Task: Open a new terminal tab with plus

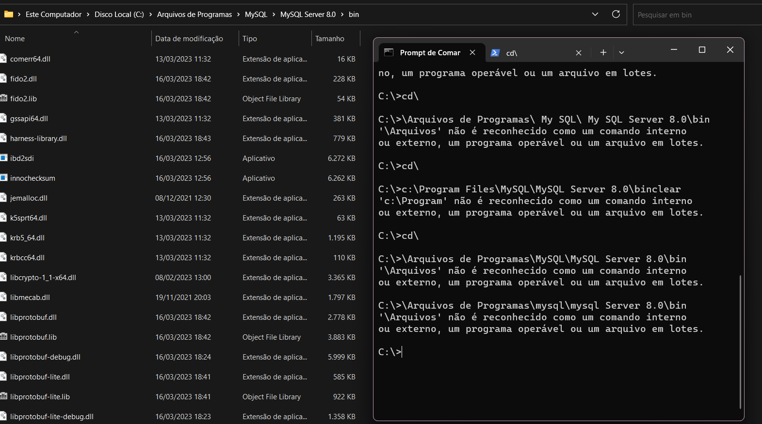Action: (x=603, y=52)
